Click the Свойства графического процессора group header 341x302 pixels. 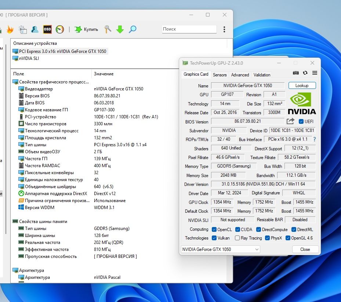point(51,82)
